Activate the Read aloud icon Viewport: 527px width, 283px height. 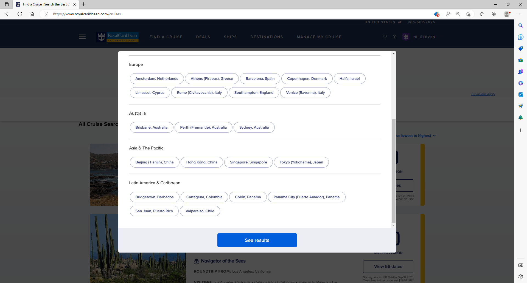448,14
